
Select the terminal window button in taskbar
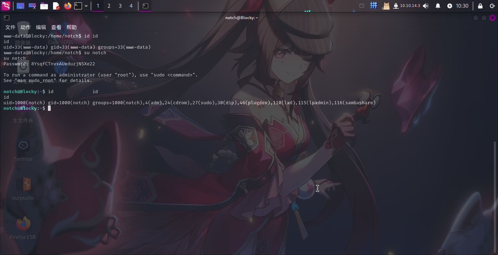[146, 6]
